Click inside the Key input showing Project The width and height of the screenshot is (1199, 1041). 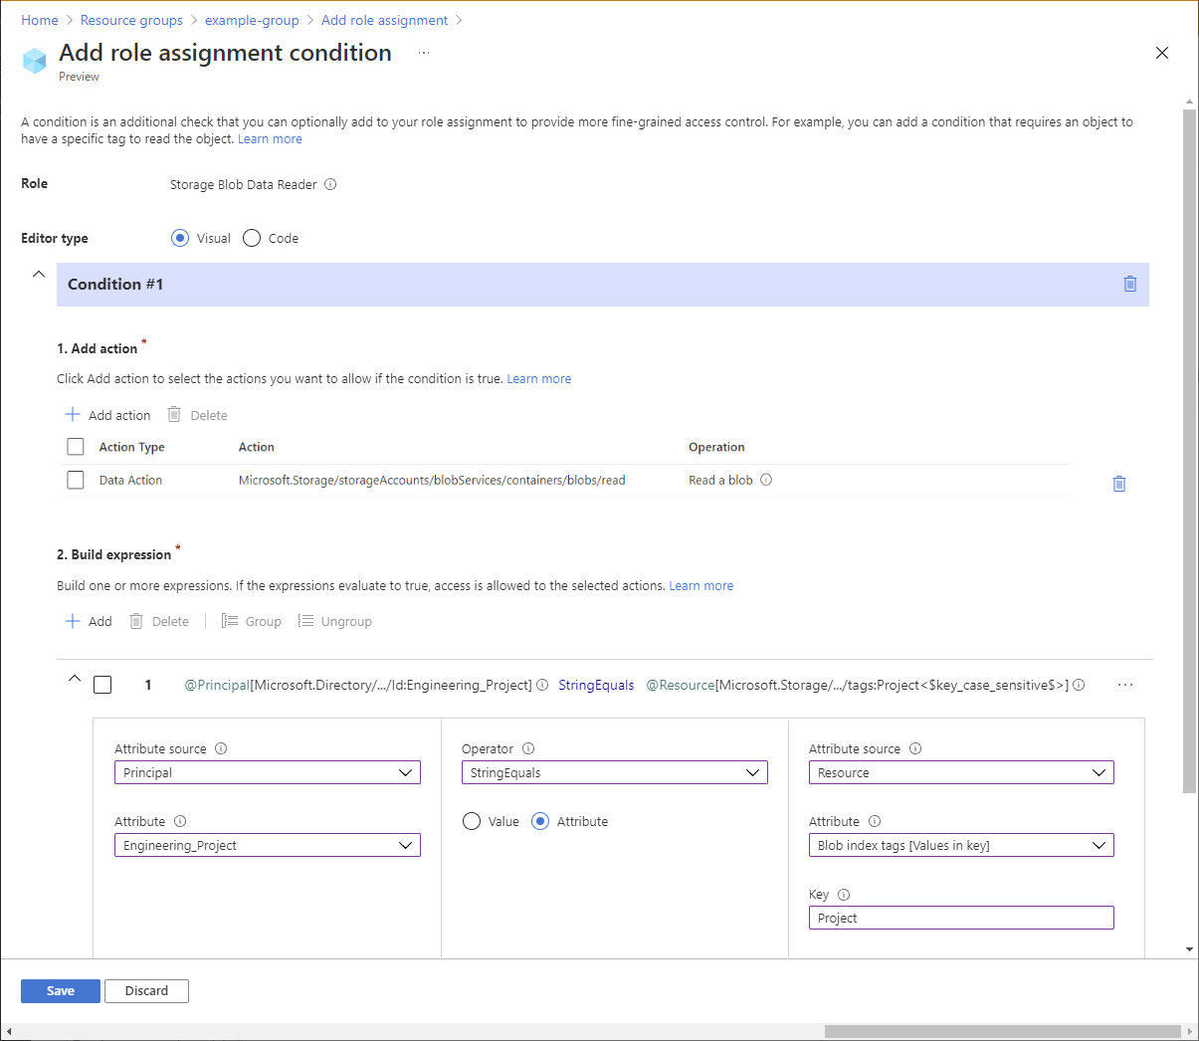pos(960,917)
